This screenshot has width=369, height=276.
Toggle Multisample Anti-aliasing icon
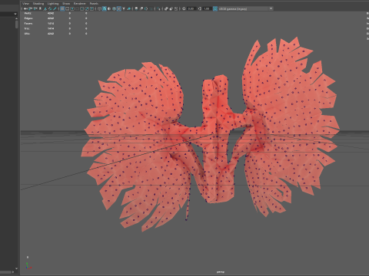point(146,8)
